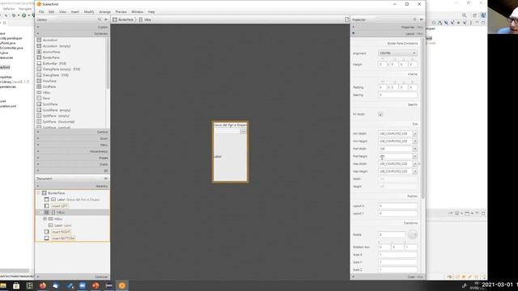Collapse the Containers library section
This screenshot has height=291, width=518.
[72, 34]
